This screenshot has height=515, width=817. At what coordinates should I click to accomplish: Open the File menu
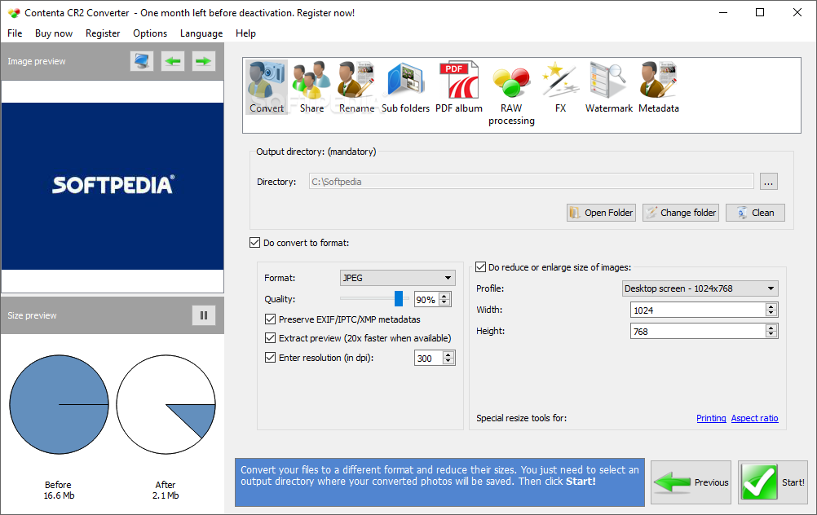(x=15, y=33)
